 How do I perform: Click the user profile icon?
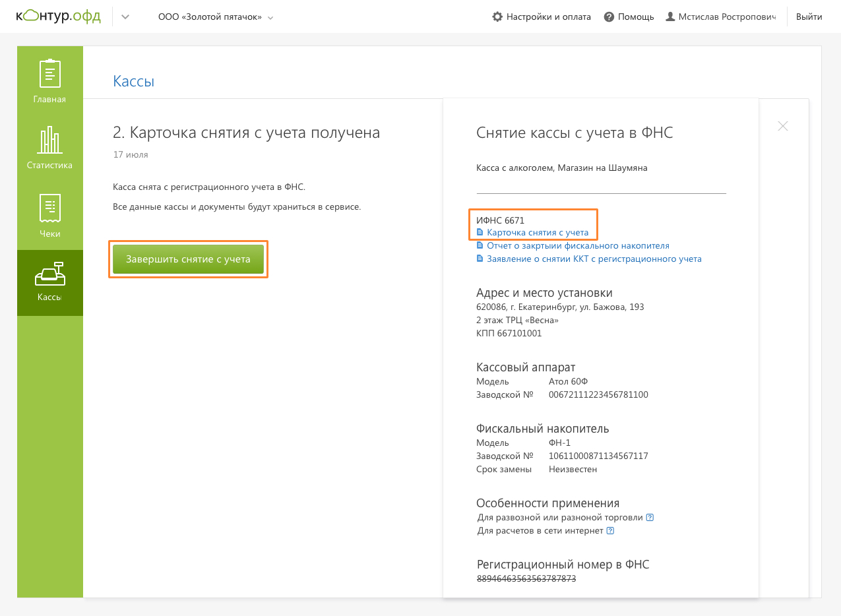[670, 16]
